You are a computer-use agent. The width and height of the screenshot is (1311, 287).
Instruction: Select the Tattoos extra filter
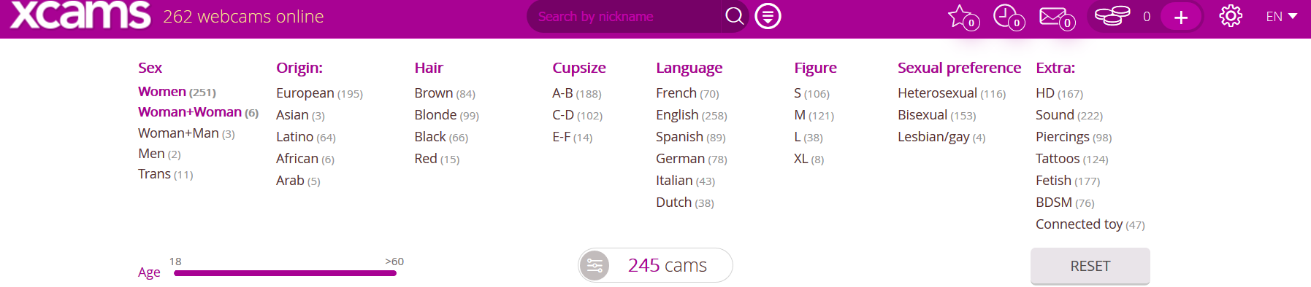(x=1071, y=159)
